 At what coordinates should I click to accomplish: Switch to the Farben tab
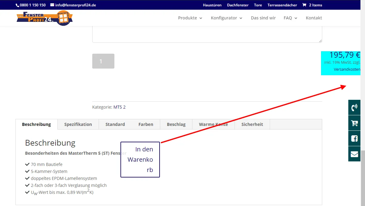[x=146, y=124]
